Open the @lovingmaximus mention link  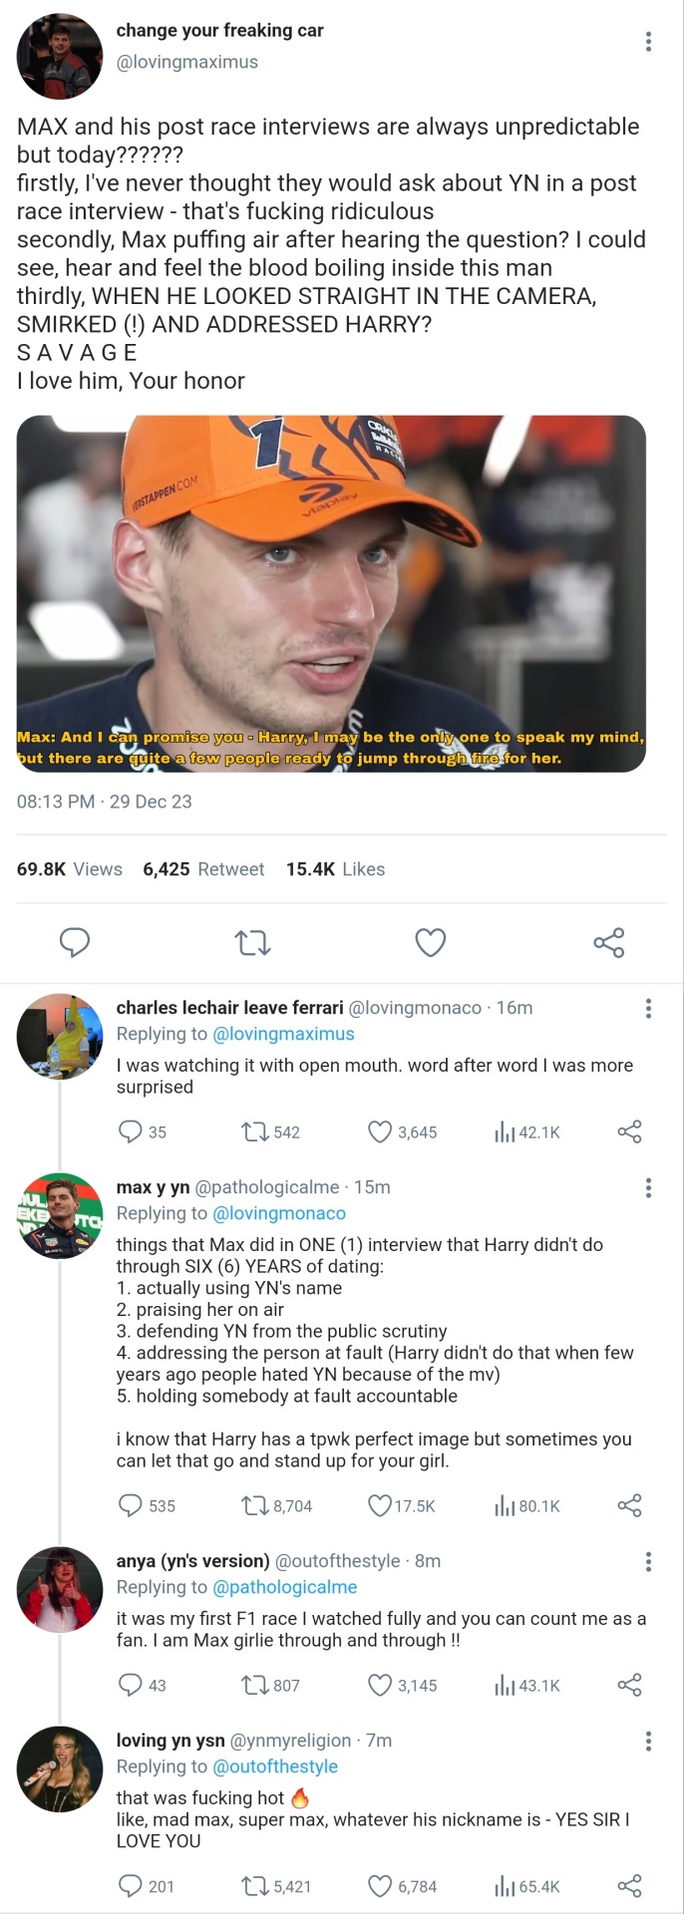click(284, 1034)
